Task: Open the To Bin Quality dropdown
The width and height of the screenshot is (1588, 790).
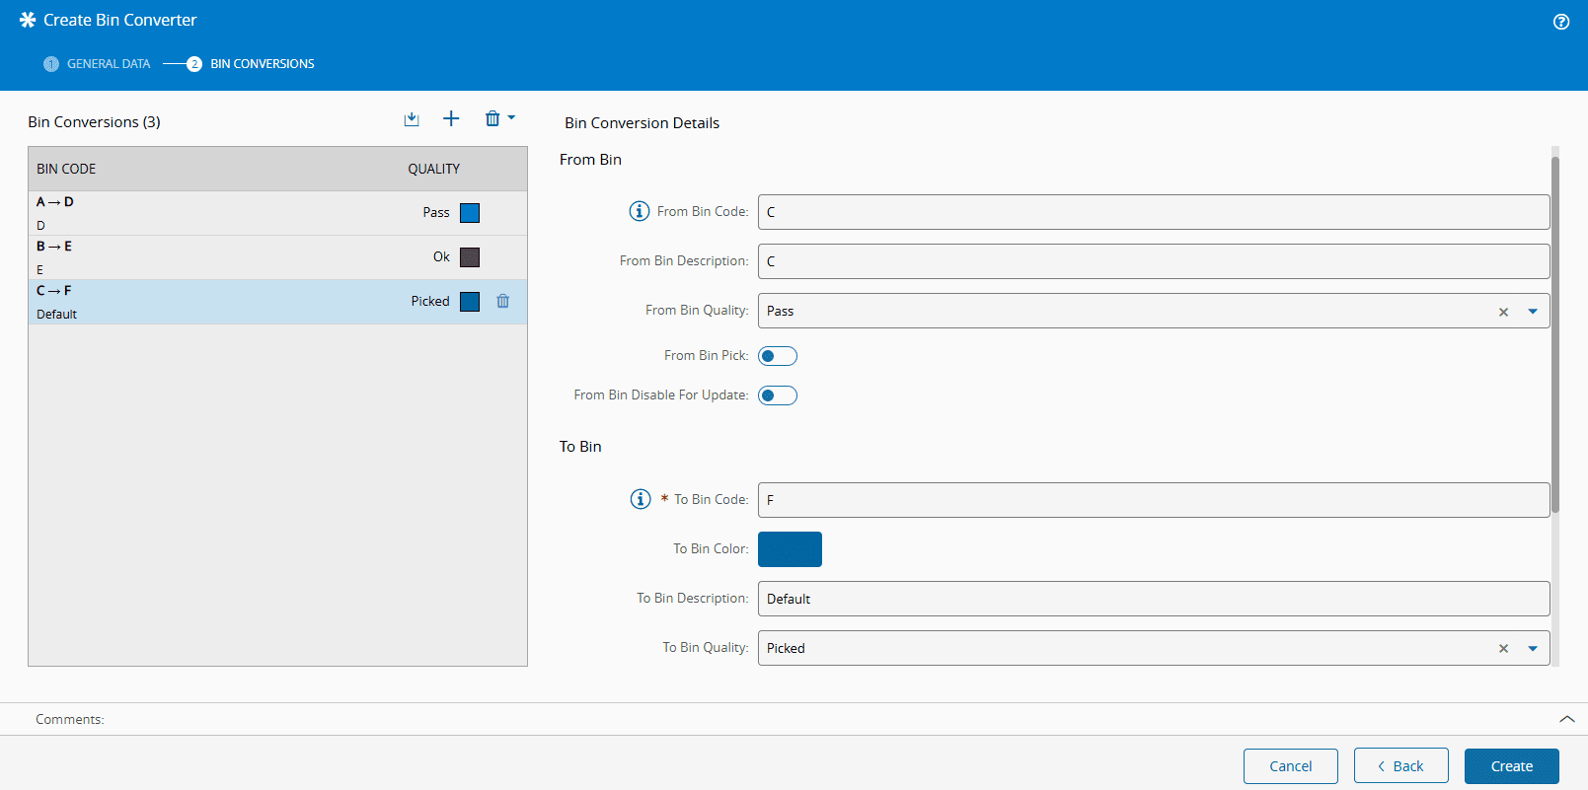Action: pyautogui.click(x=1533, y=649)
